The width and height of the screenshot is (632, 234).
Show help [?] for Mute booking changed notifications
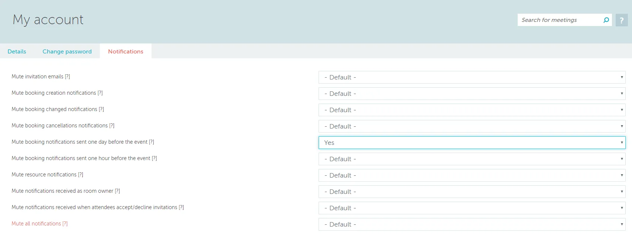101,109
